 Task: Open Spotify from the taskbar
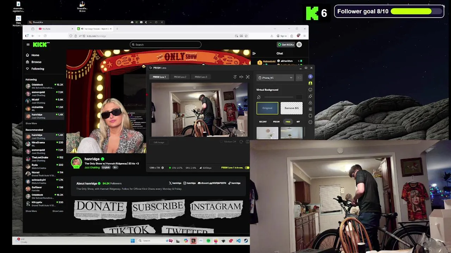(x=208, y=241)
